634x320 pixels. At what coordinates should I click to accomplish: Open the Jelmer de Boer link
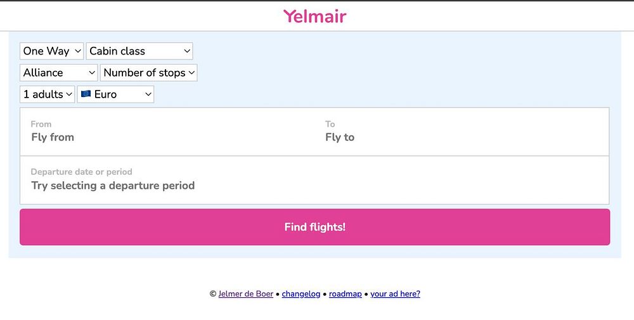coord(245,294)
